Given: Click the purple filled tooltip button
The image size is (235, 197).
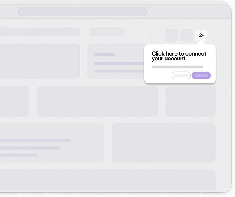Looking at the screenshot, I should [x=201, y=75].
